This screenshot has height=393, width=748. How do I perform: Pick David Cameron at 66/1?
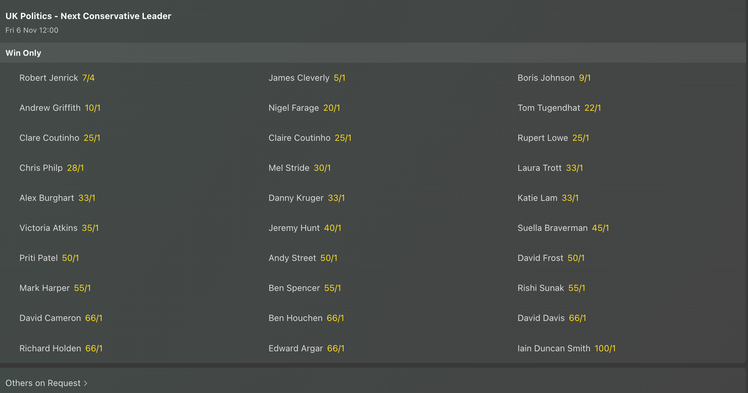94,318
